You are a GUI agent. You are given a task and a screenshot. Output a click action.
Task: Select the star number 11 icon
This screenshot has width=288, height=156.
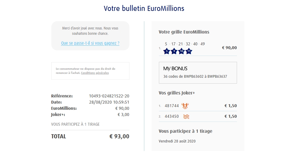point(189,51)
